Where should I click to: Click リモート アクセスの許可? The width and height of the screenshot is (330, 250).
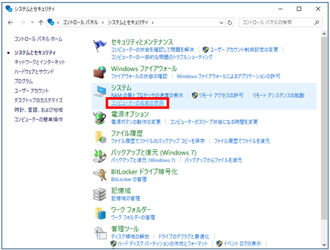click(x=221, y=95)
